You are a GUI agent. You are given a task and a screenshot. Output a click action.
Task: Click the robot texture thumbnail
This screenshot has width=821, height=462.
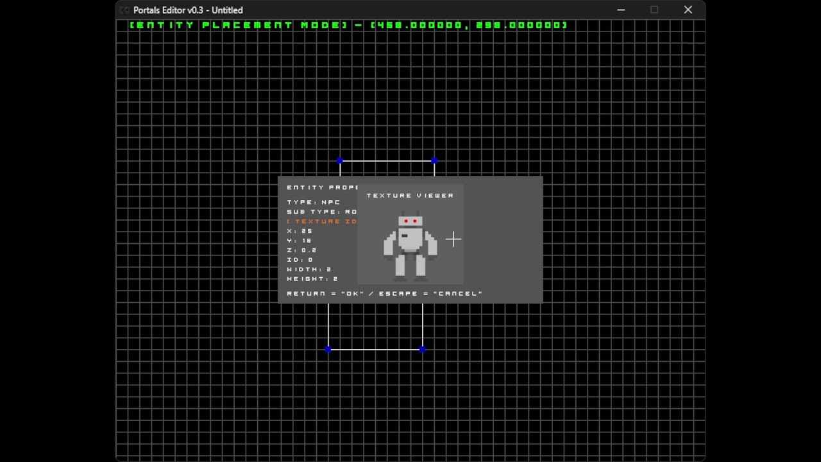coord(410,244)
